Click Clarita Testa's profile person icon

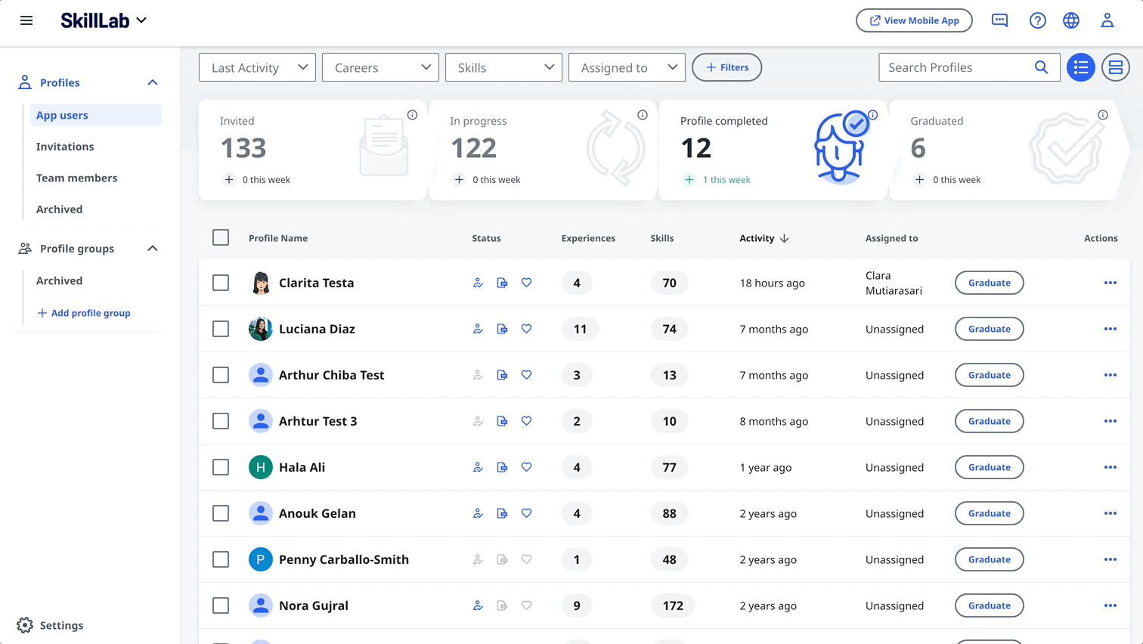478,283
